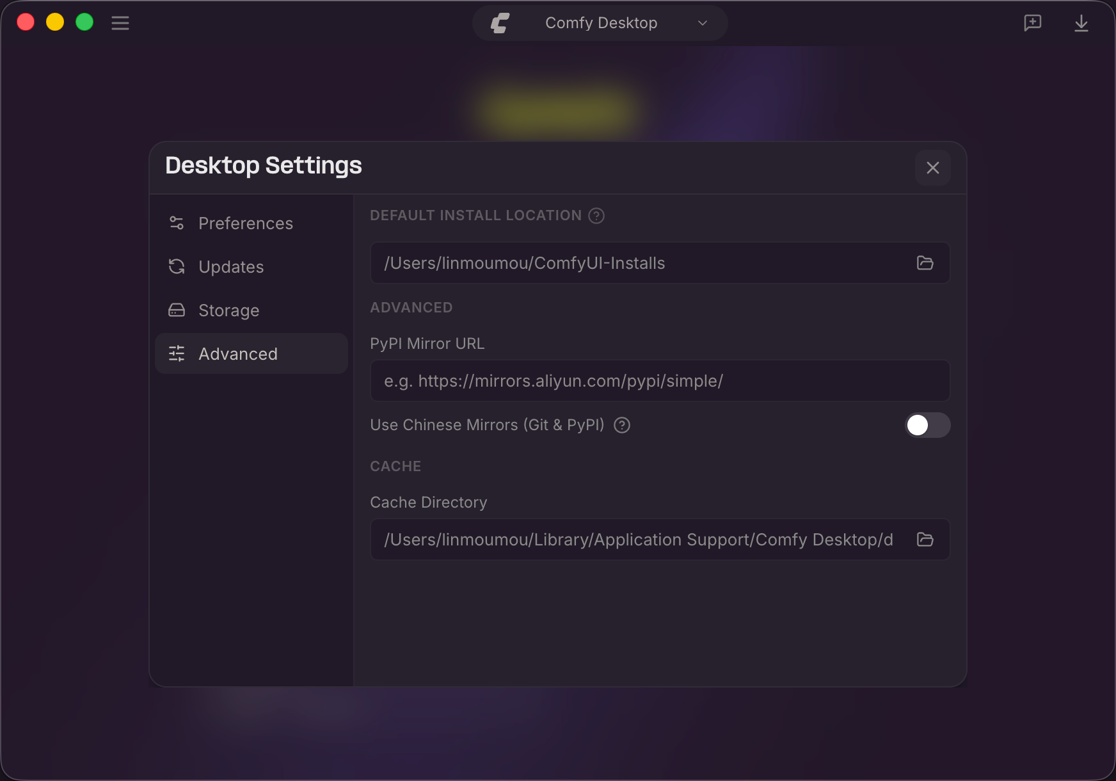The height and width of the screenshot is (781, 1116).
Task: Show help for Default Install Location
Action: (596, 216)
